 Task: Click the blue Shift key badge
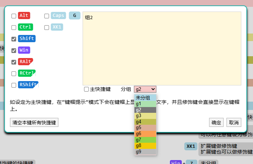coord(26,39)
